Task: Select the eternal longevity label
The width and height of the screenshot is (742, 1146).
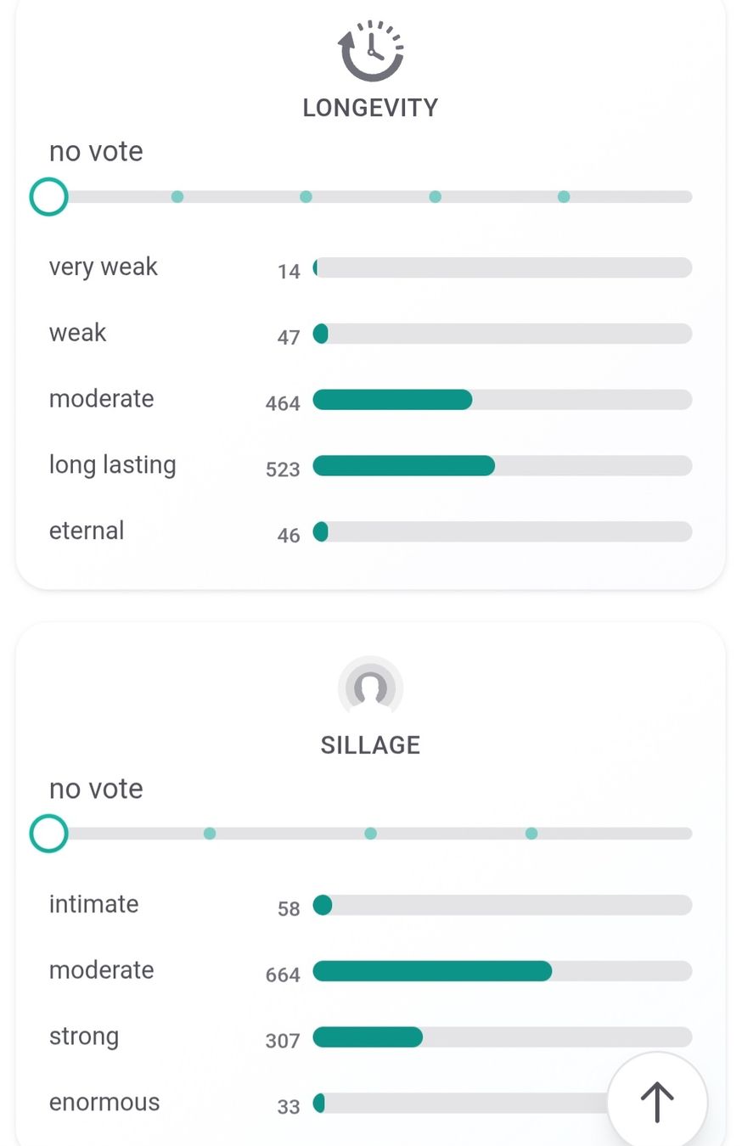Action: pyautogui.click(x=87, y=531)
